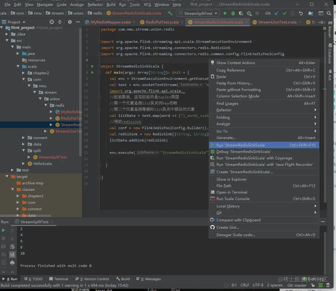
Task: Expand the java folder
Action: [18, 53]
